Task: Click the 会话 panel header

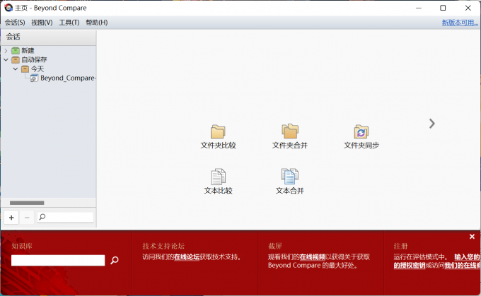Action: pyautogui.click(x=49, y=37)
